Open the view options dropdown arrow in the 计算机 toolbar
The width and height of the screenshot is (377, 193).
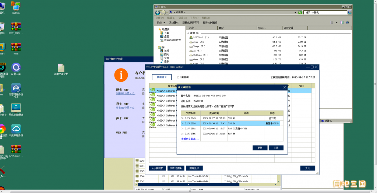click(x=337, y=22)
